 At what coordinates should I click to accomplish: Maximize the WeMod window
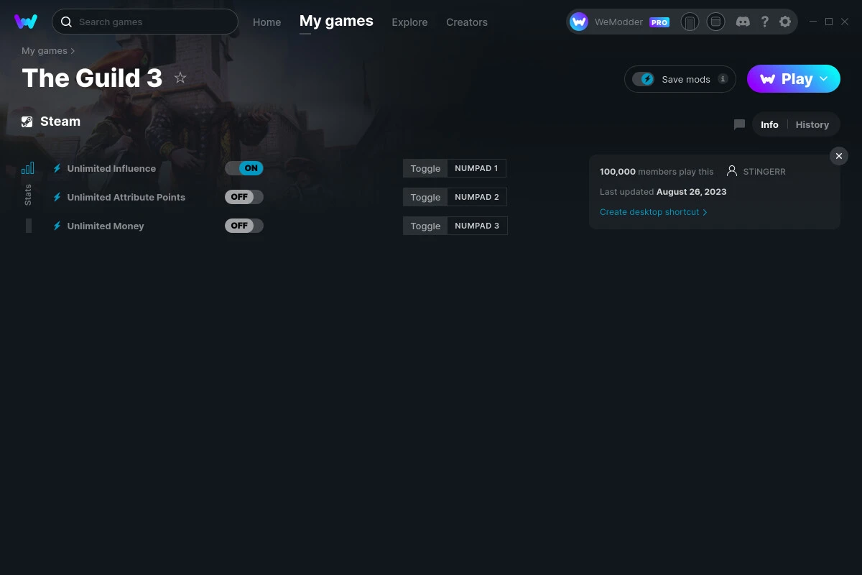click(829, 22)
